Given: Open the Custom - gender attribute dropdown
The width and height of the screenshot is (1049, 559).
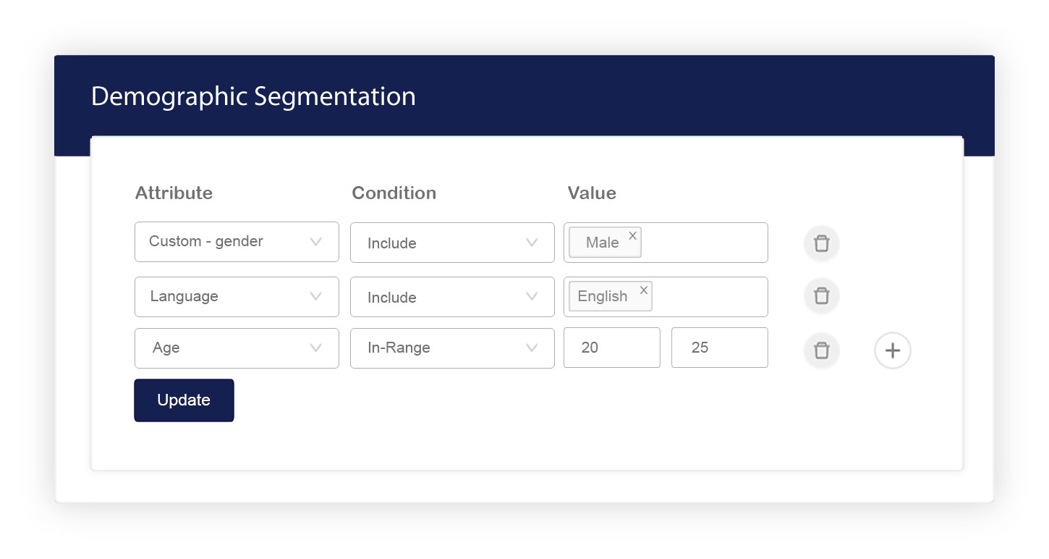Looking at the screenshot, I should 237,242.
